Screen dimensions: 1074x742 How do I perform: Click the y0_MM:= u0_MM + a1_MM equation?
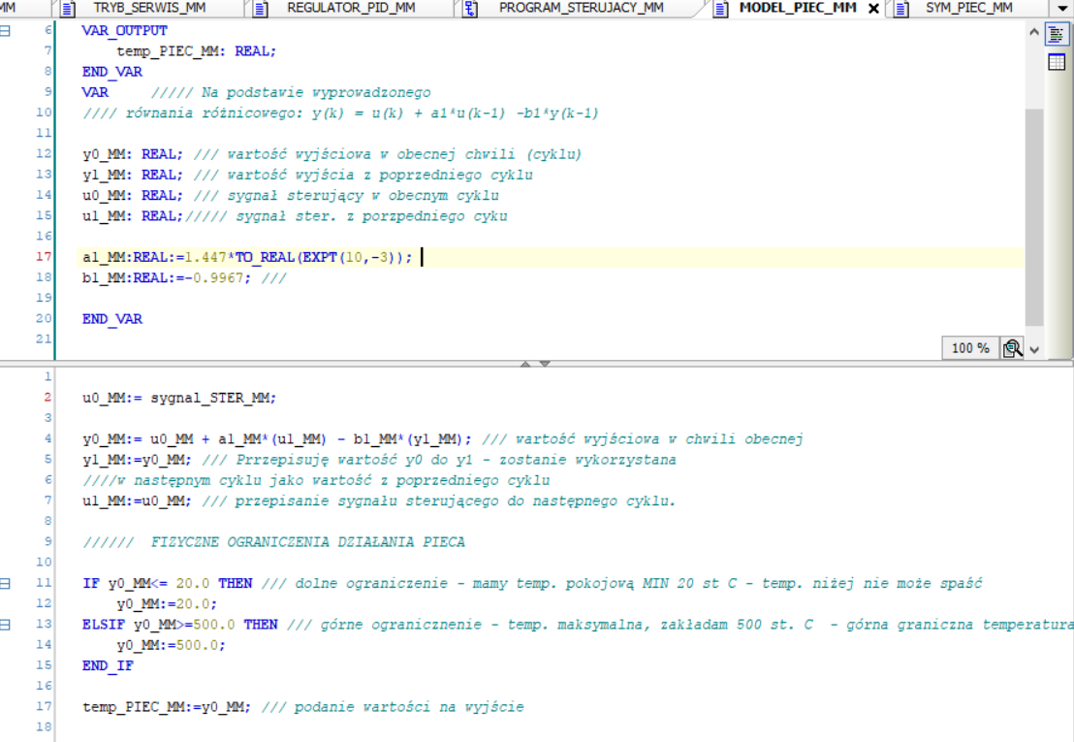[276, 439]
